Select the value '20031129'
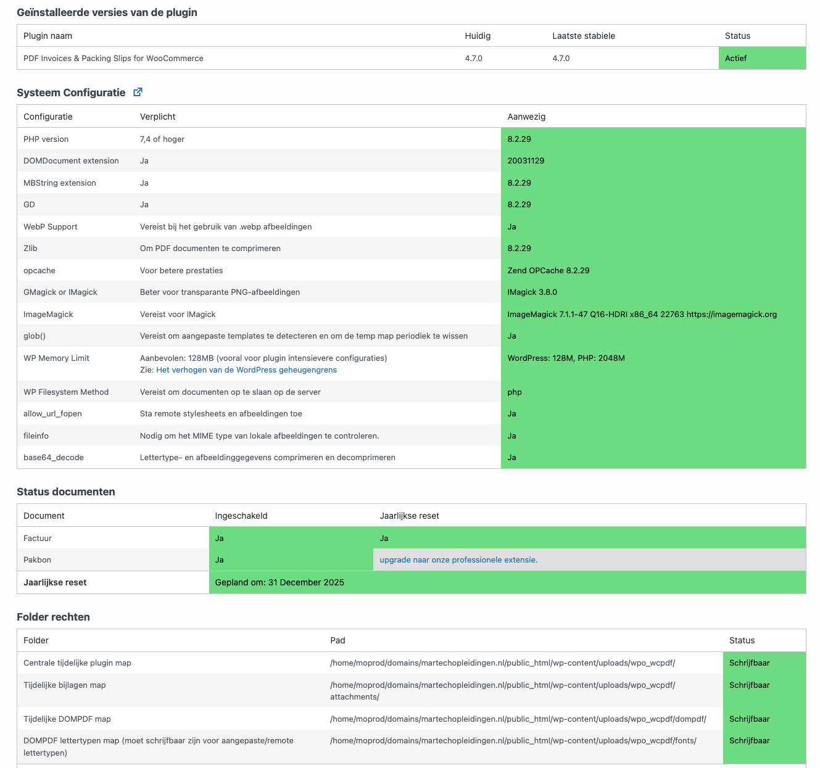Screen dimensions: 820x768 (x=526, y=161)
